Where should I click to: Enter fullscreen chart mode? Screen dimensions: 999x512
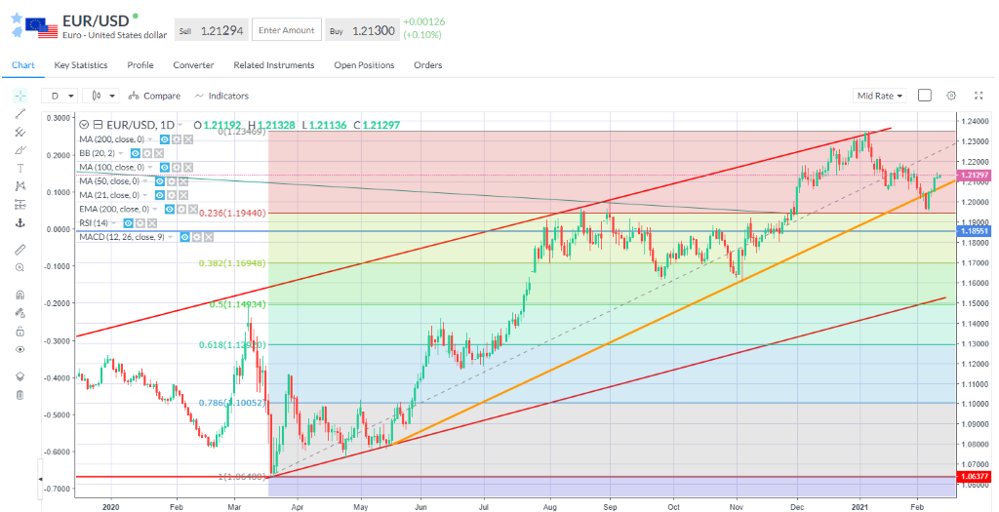point(977,96)
